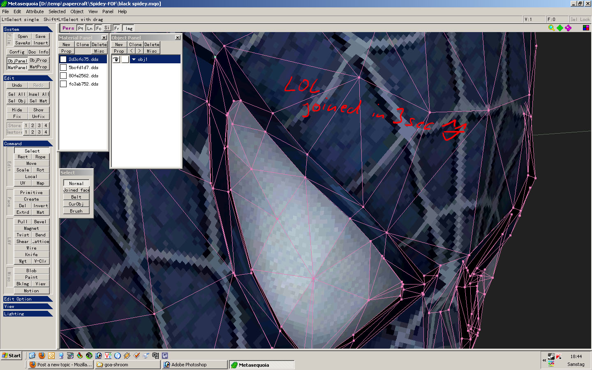Click Delete in the Object Panel
This screenshot has width=592, height=370.
[x=152, y=44]
